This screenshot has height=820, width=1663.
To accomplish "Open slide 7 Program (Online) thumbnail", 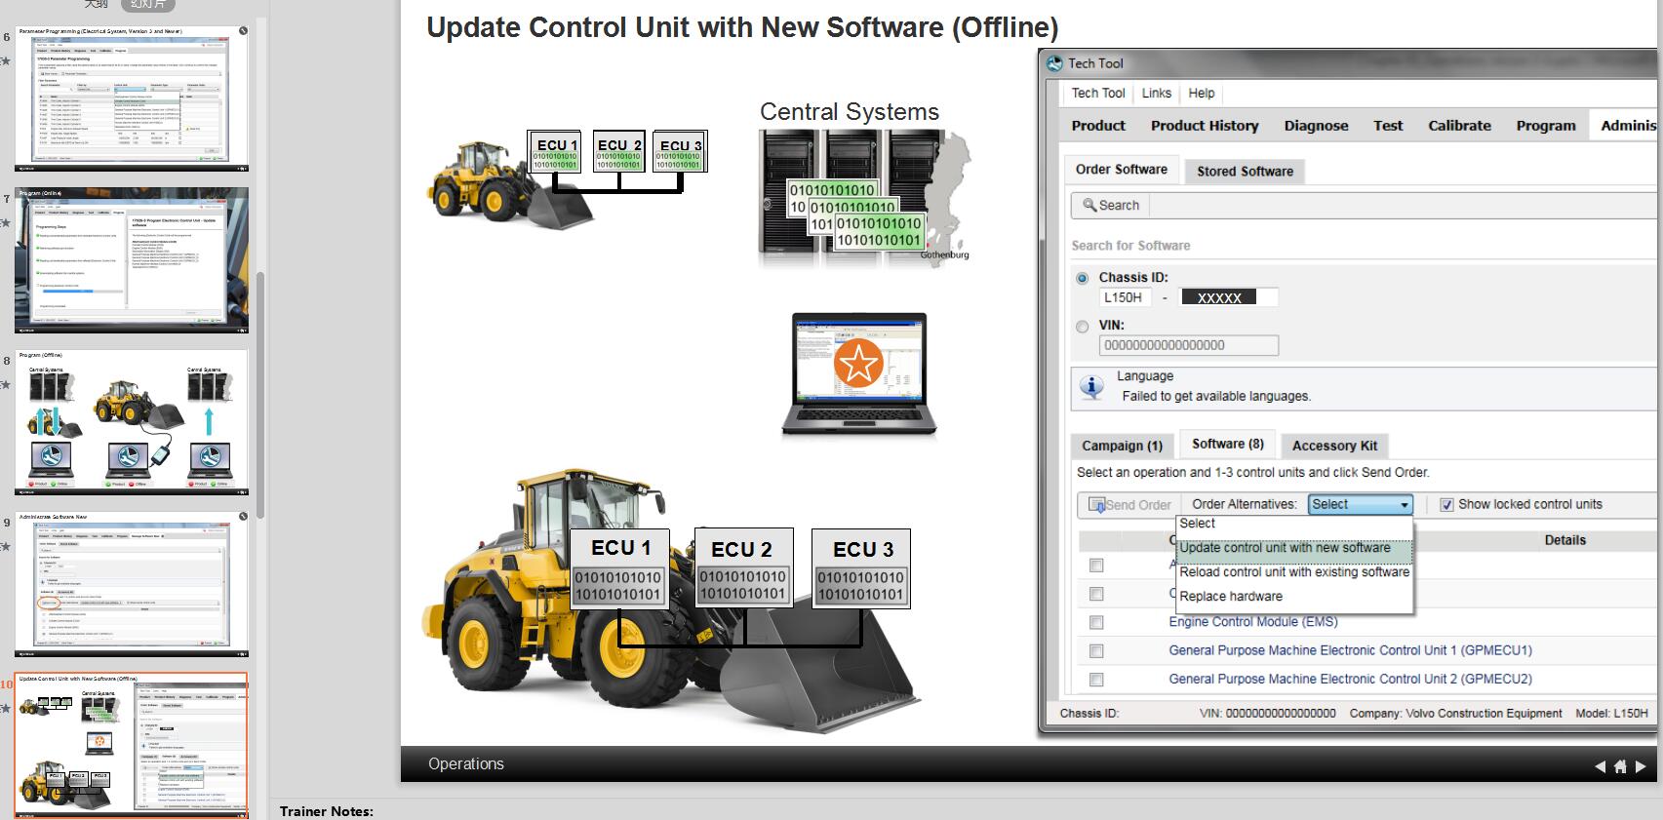I will click(132, 260).
